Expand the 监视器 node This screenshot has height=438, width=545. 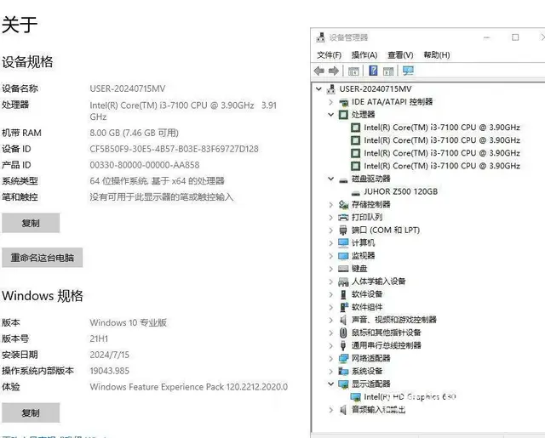click(x=331, y=256)
